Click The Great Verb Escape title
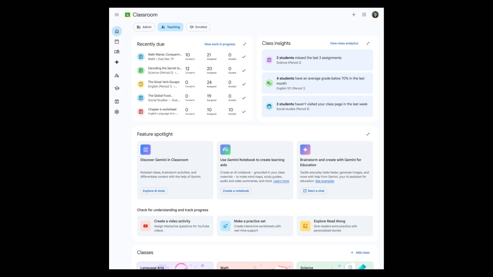 [164, 82]
